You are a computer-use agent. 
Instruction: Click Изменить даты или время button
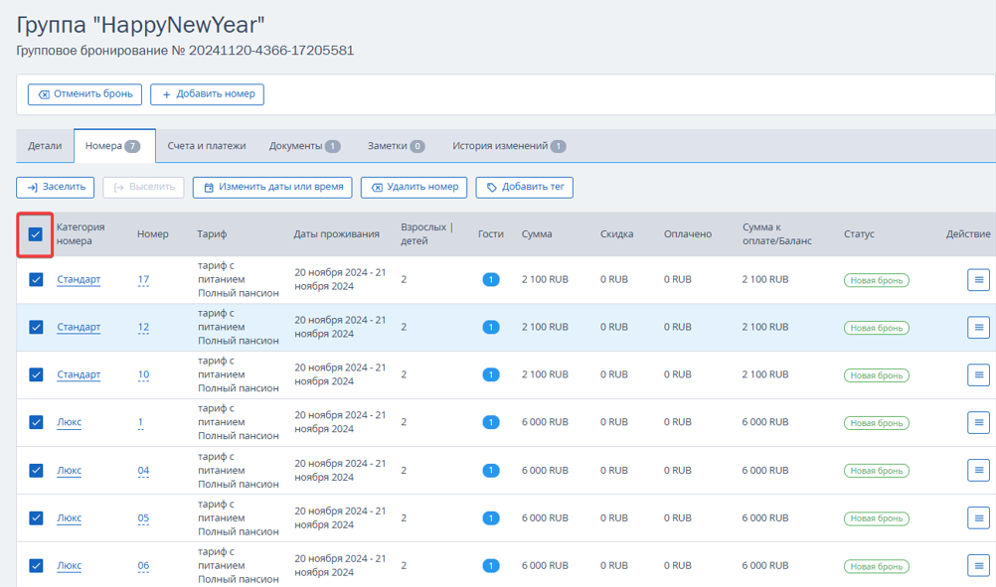pos(272,187)
